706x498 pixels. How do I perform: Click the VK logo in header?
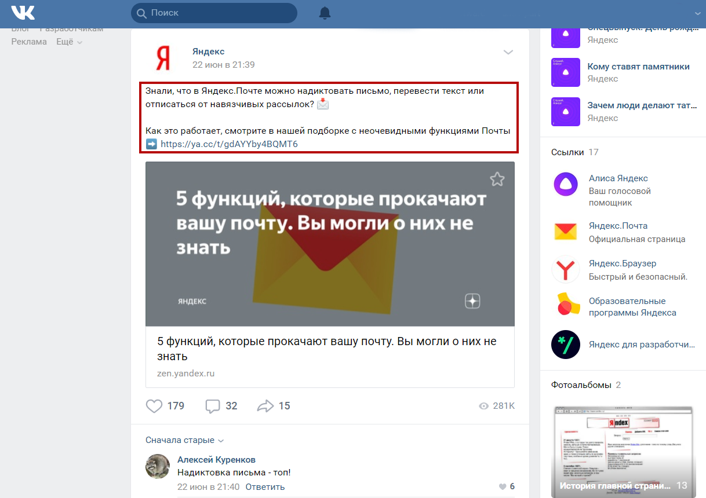coord(23,12)
